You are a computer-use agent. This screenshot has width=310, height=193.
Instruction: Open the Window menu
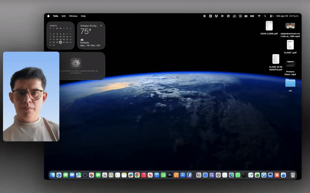click(73, 16)
